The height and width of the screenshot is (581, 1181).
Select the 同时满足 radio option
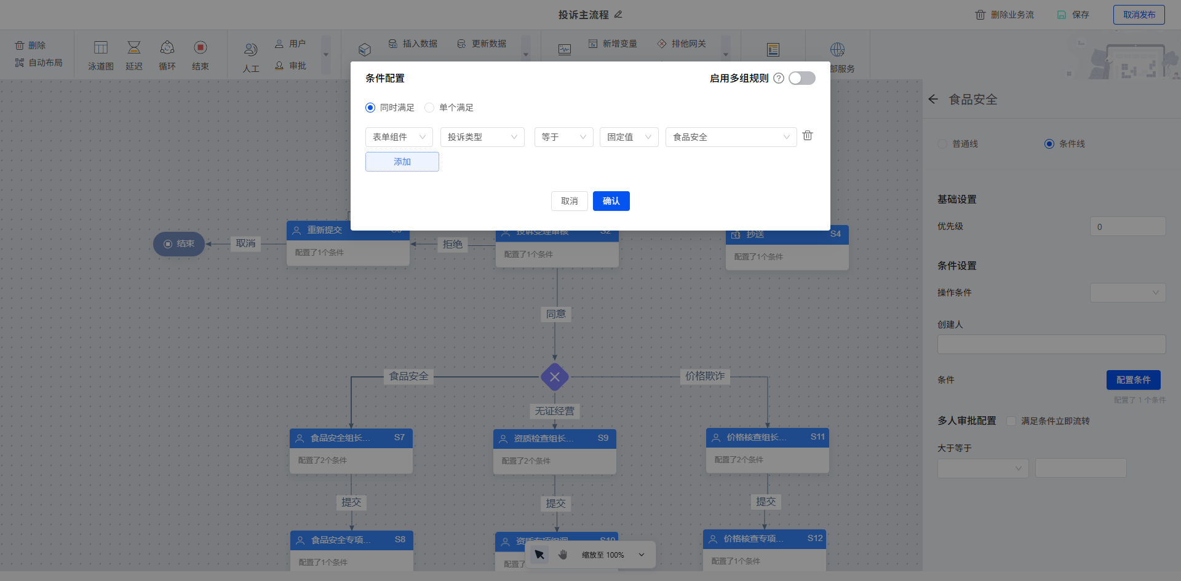[370, 108]
